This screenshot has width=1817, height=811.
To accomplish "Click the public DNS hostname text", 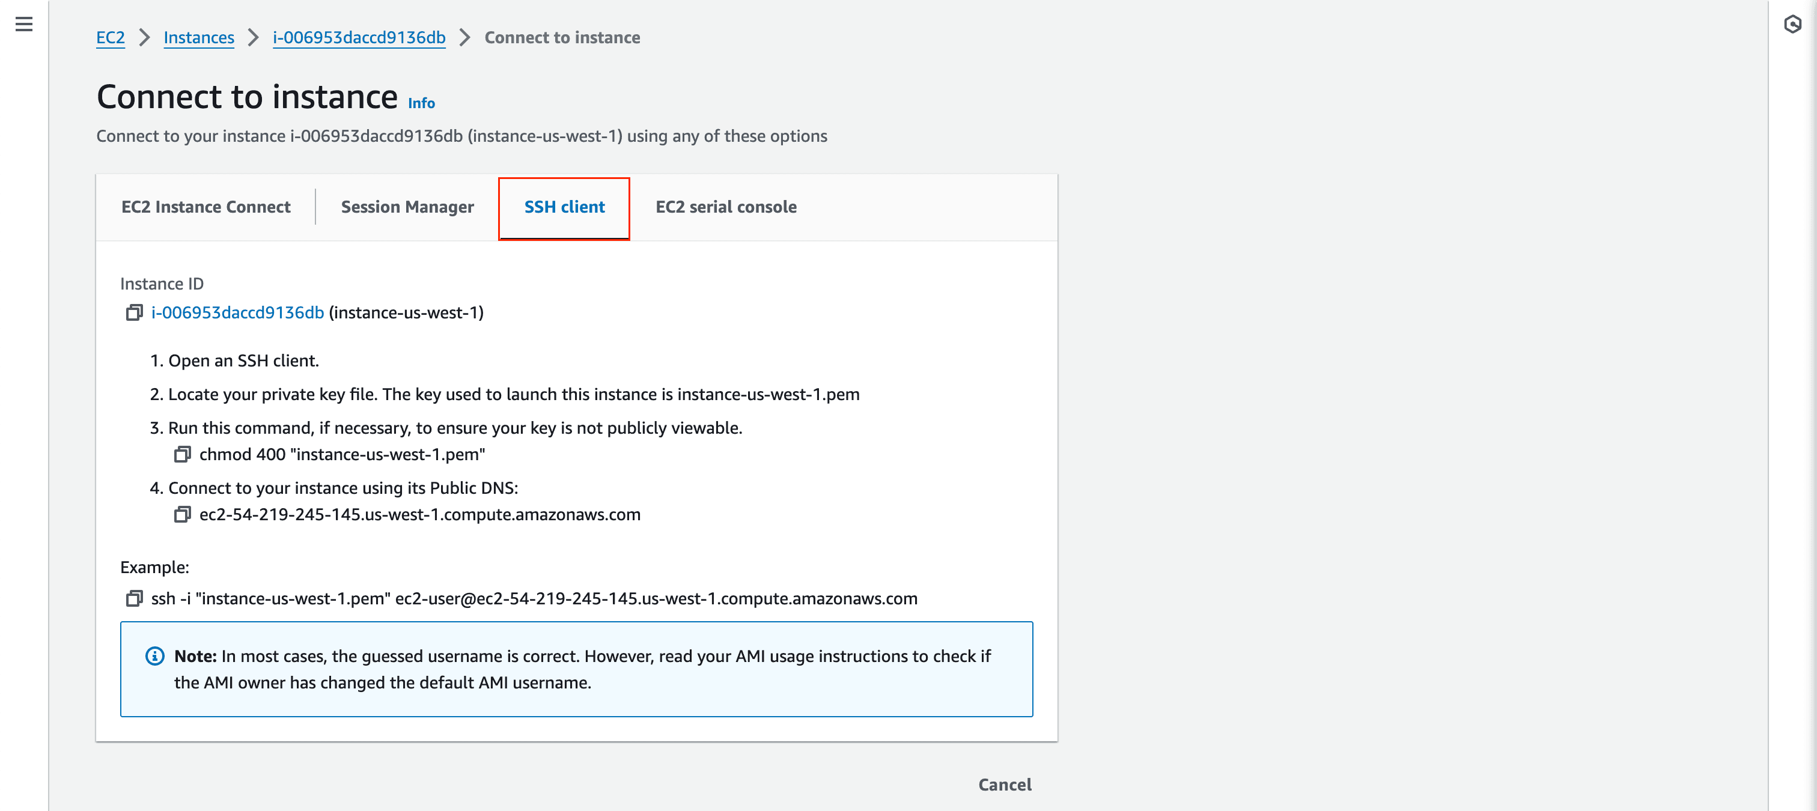I will pyautogui.click(x=419, y=515).
